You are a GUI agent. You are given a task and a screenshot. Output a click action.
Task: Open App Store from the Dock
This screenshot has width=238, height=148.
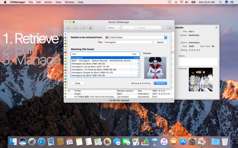[x=183, y=142]
